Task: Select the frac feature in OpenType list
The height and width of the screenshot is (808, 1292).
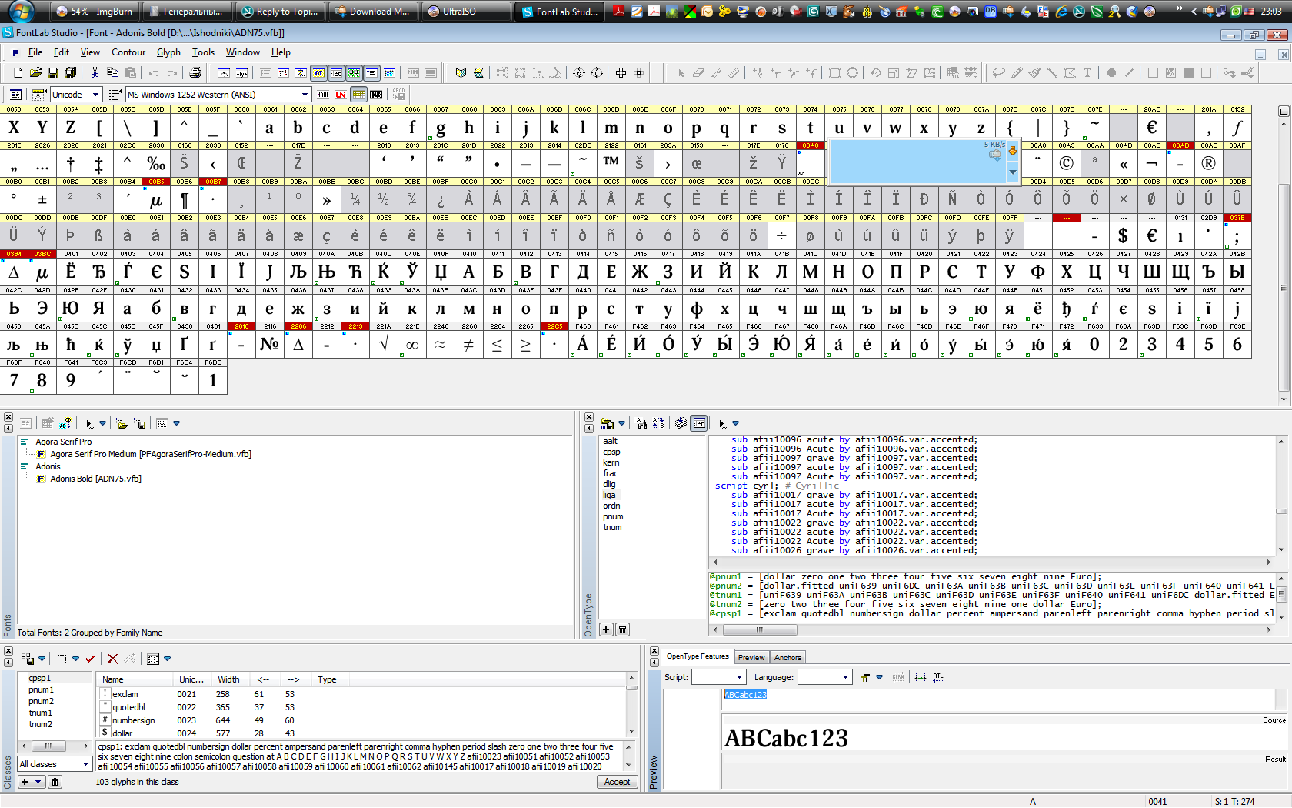Action: pos(610,473)
